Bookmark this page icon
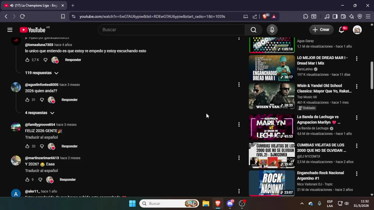Viewport: 374px width, 210px height. click(x=63, y=17)
